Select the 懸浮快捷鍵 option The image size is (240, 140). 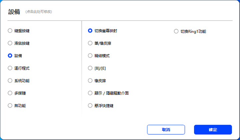click(90, 105)
